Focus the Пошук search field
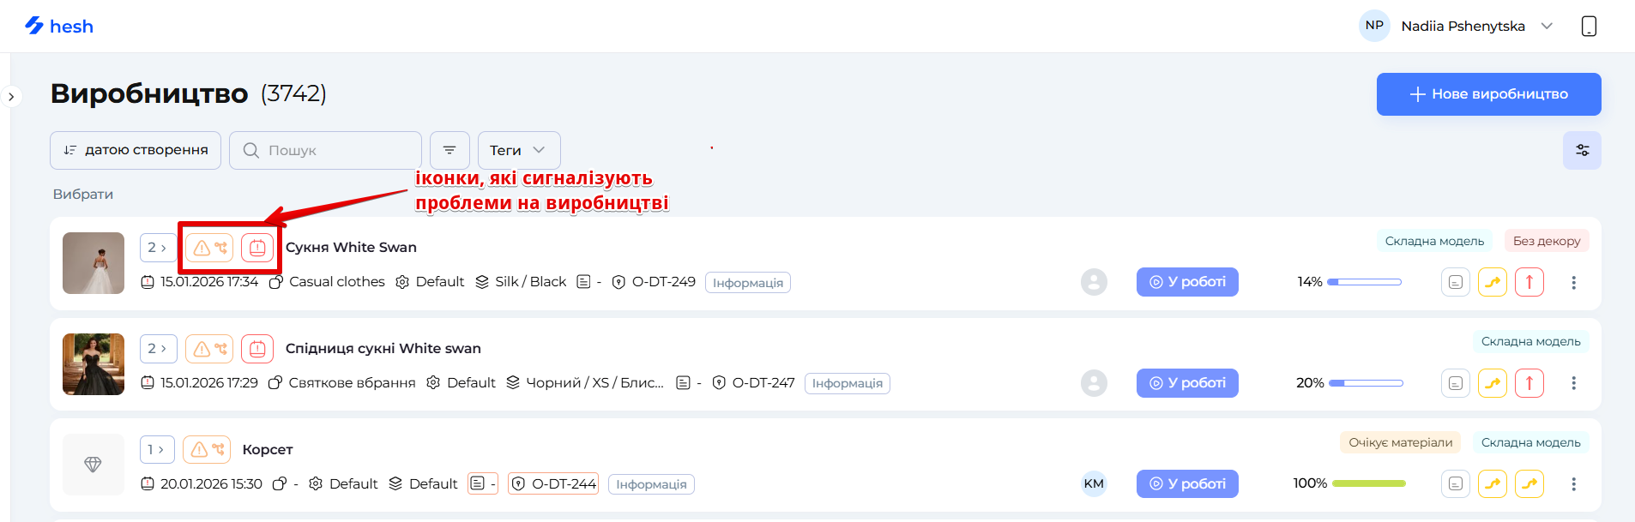Screen dimensions: 1635x522 [x=335, y=150]
